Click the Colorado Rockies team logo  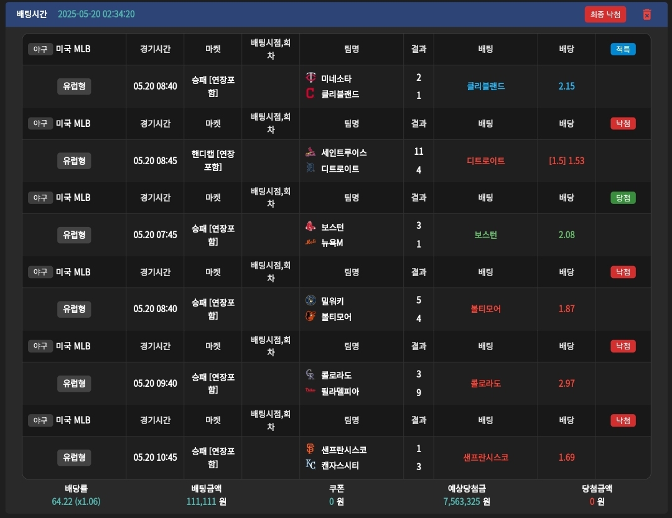[310, 375]
